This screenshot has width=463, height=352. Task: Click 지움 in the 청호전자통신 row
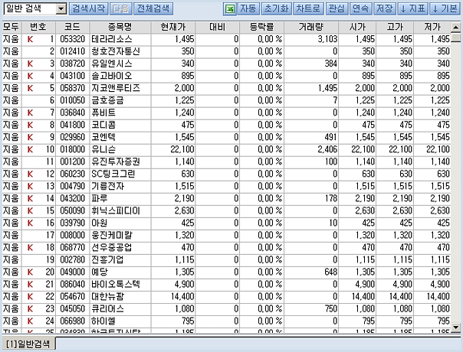point(11,51)
